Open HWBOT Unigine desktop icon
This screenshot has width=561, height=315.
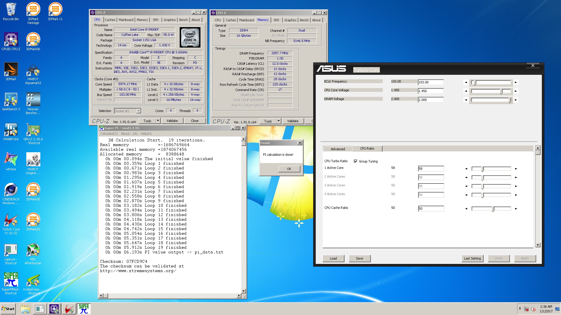[x=33, y=164]
